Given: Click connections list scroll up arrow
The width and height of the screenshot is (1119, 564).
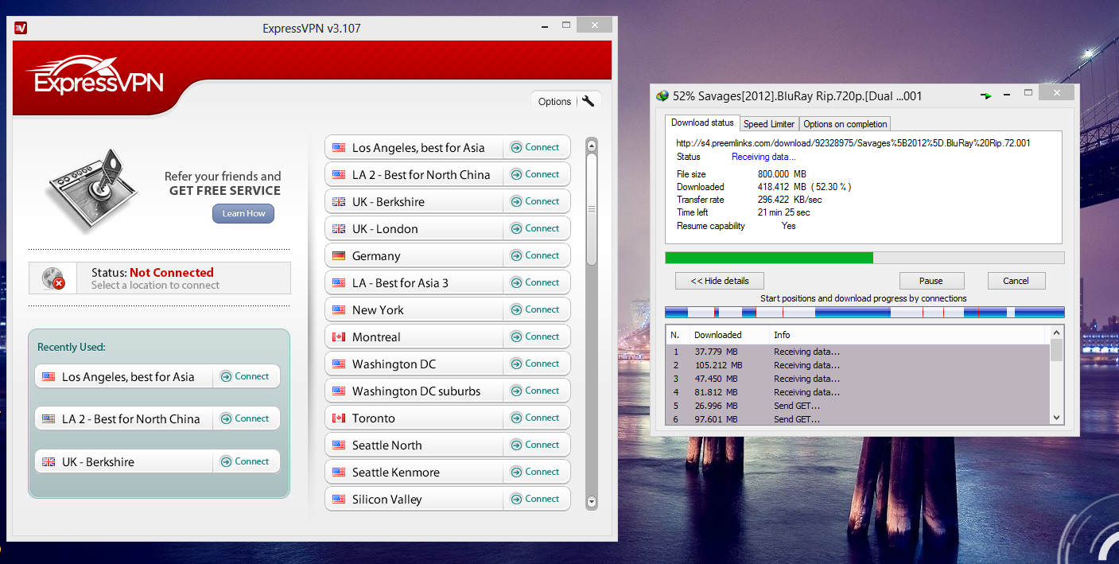Looking at the screenshot, I should 1057,333.
